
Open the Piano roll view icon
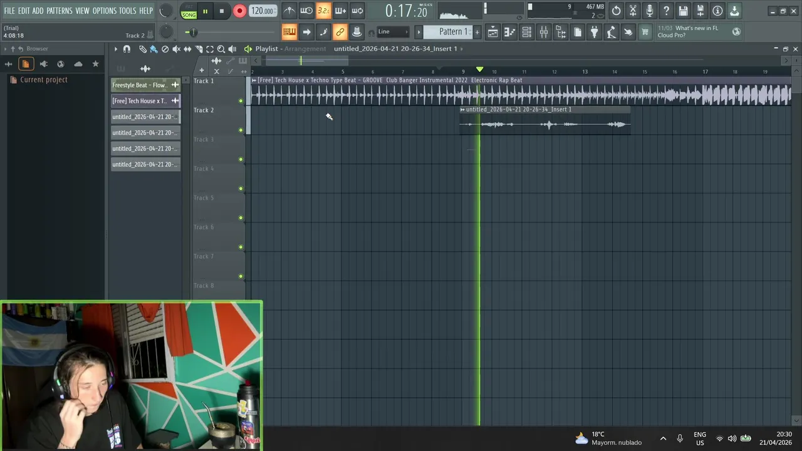pos(510,32)
